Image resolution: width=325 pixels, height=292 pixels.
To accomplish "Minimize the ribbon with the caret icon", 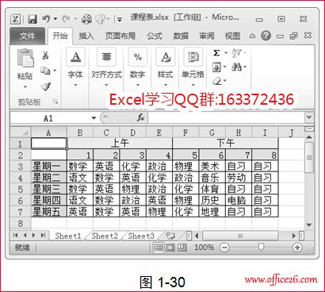I will pos(252,36).
